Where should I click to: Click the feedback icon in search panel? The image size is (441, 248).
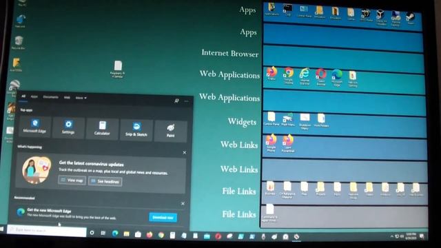[176, 101]
